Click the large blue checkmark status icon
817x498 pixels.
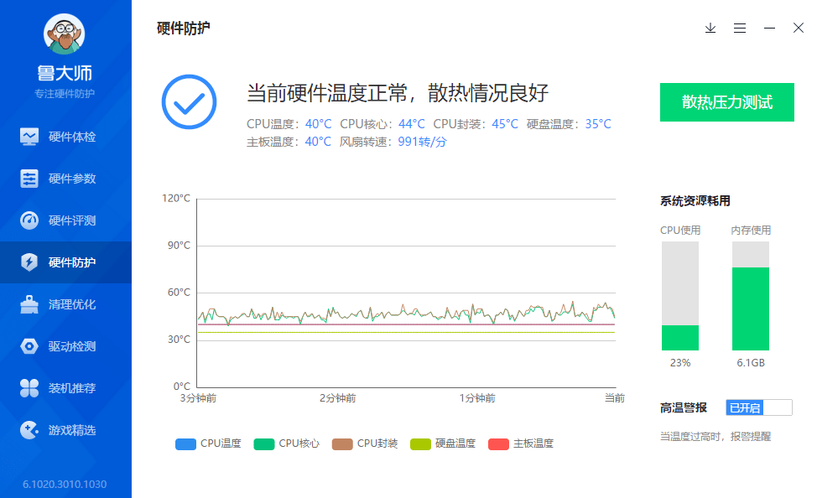click(x=189, y=102)
